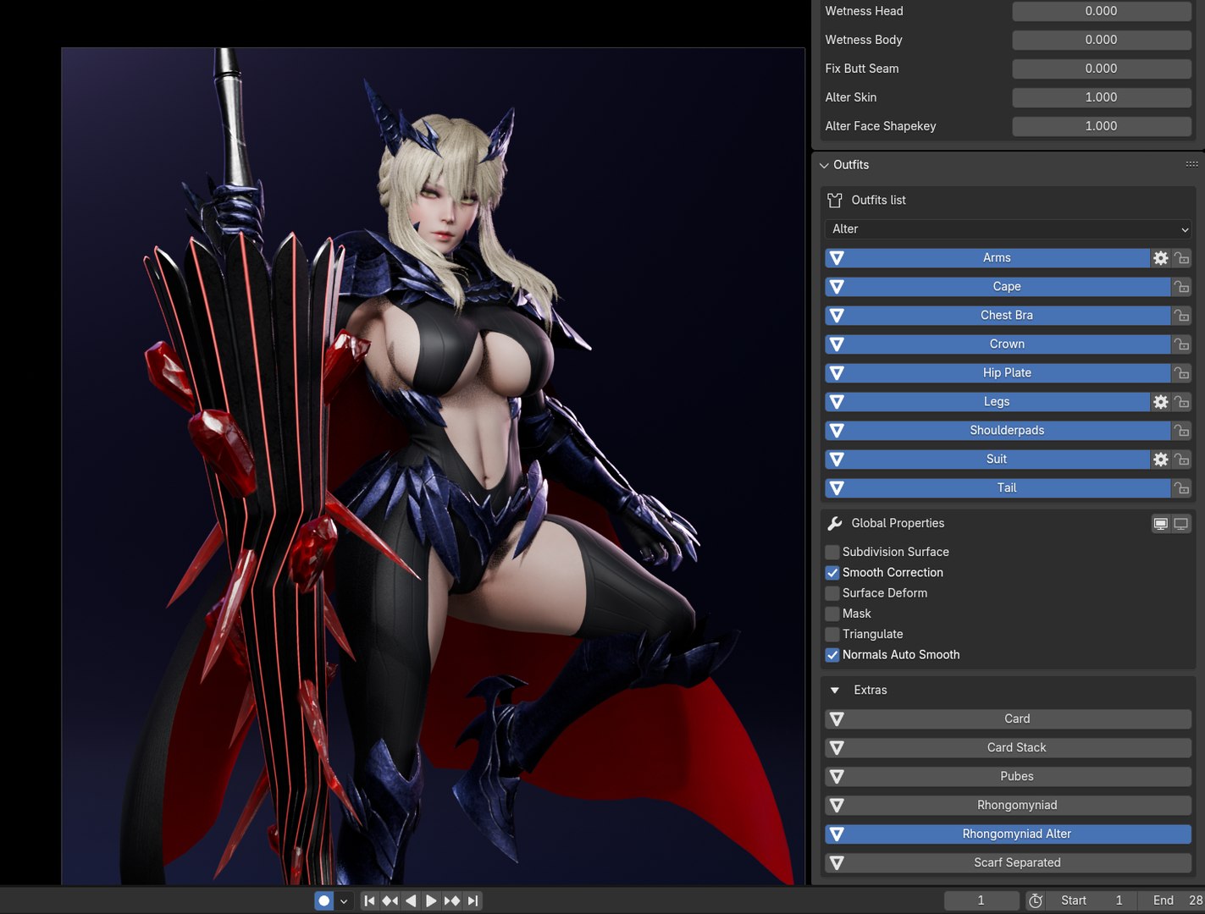The width and height of the screenshot is (1205, 914).
Task: Open settings gear for Suit outfit
Action: (1160, 460)
